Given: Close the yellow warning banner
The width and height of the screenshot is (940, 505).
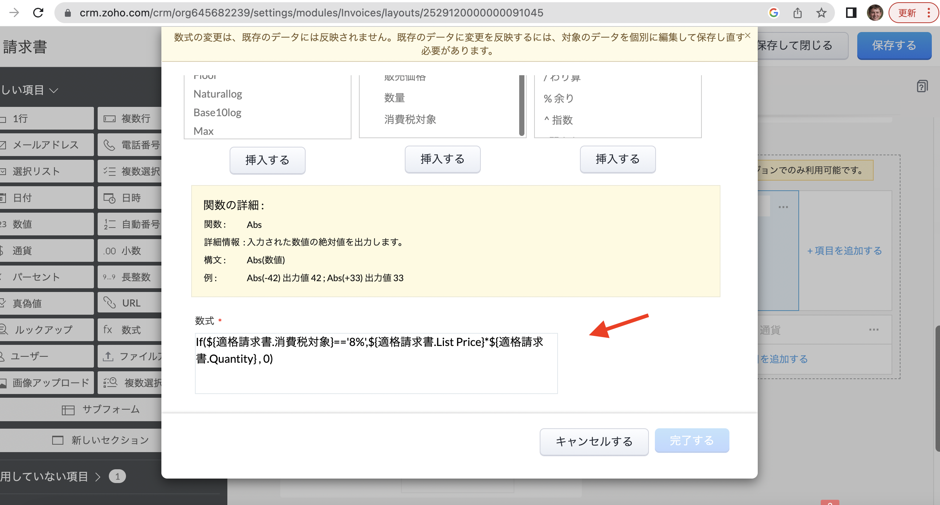Looking at the screenshot, I should 748,36.
